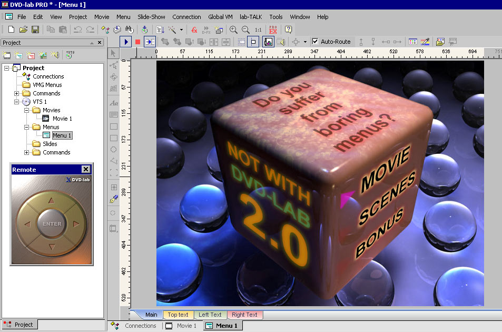Image resolution: width=502 pixels, height=332 pixels.
Task: Open the Connections document tab
Action: pos(134,326)
